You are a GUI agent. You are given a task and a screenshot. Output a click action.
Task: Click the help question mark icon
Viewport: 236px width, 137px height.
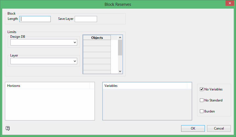click(7, 128)
